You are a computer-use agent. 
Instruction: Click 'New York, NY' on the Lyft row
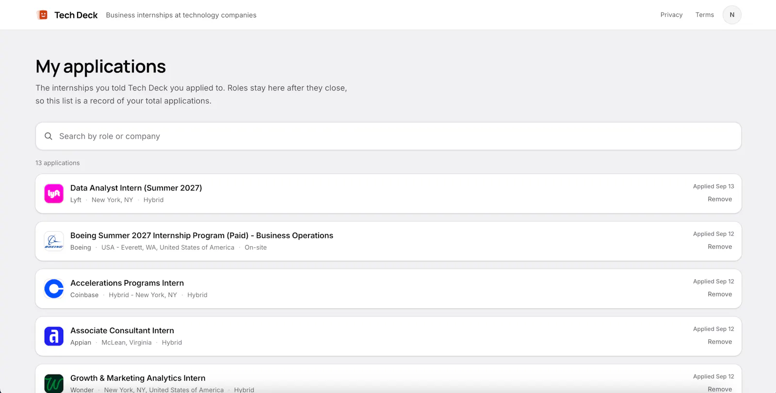pos(112,200)
